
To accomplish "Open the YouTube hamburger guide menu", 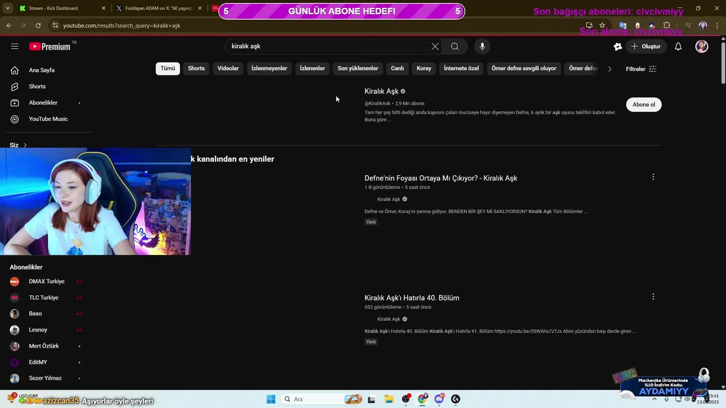I will click(x=15, y=46).
